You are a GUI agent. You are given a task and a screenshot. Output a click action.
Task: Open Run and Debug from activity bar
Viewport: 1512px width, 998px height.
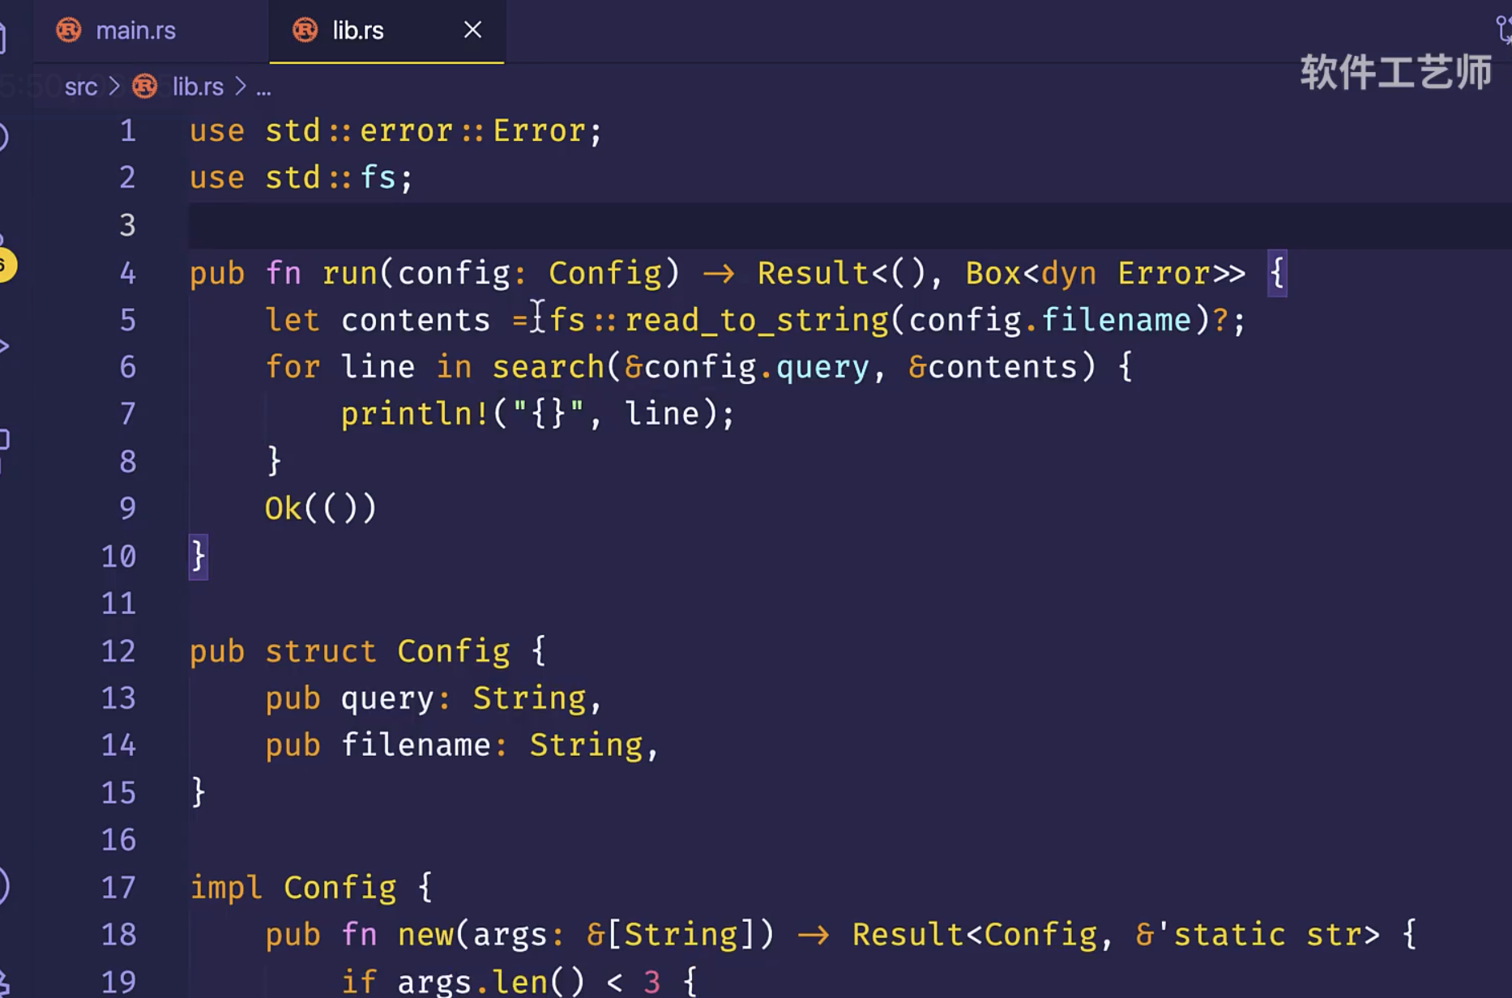[4, 347]
